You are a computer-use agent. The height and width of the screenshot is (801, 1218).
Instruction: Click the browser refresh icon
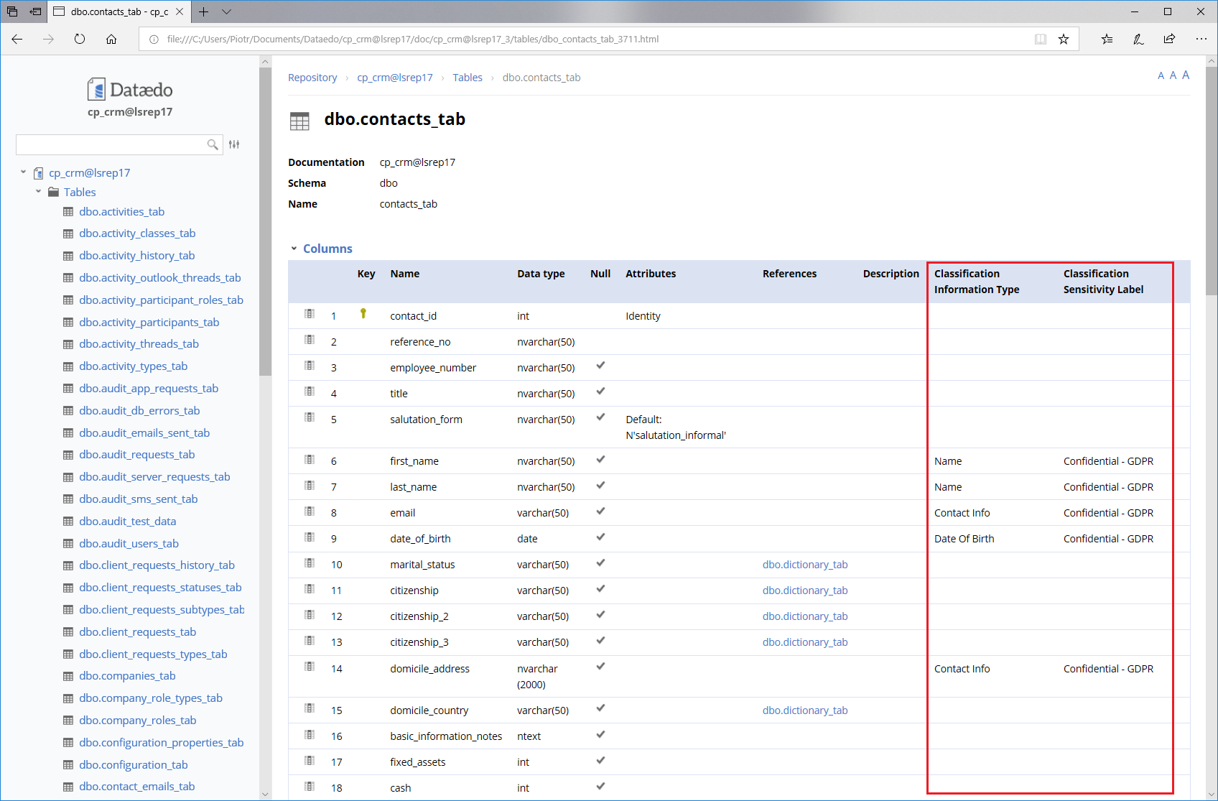point(80,40)
